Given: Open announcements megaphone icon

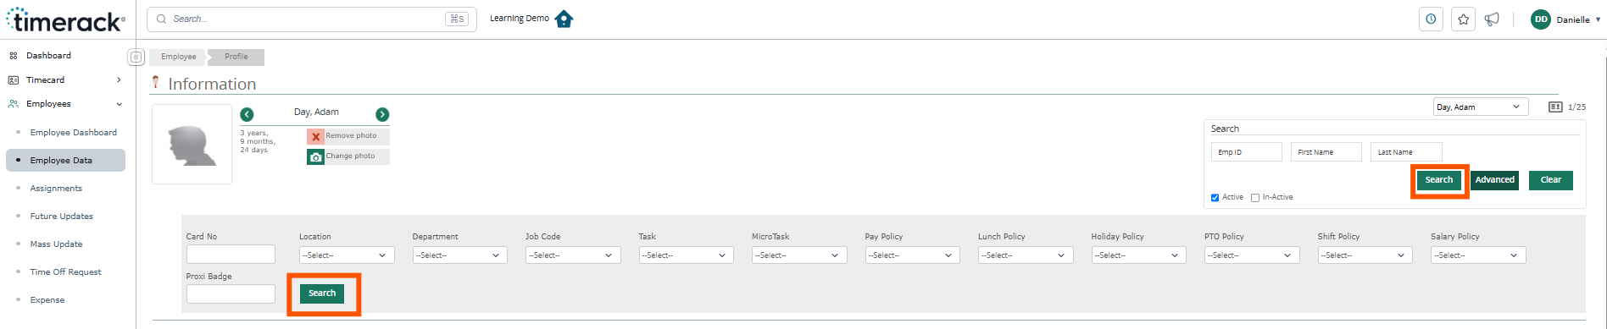Looking at the screenshot, I should click(1492, 19).
